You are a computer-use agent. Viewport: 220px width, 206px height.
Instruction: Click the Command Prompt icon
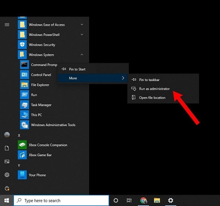pos(25,65)
